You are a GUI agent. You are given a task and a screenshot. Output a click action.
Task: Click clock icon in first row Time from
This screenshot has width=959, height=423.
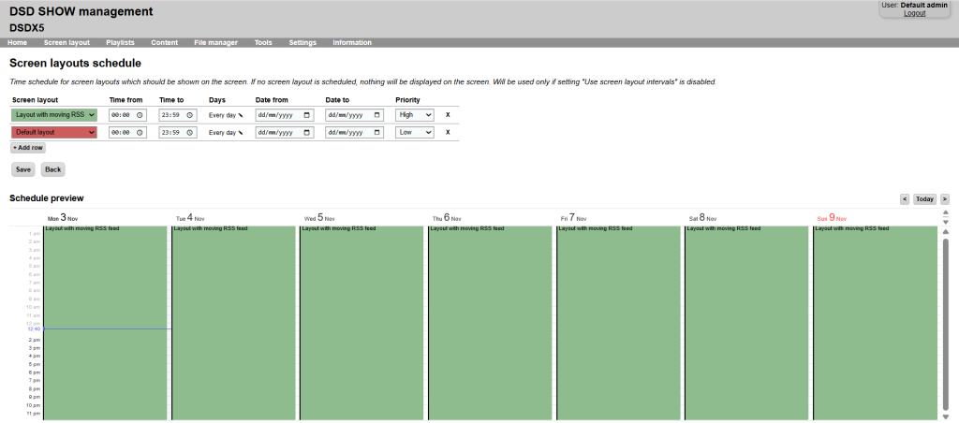(140, 115)
